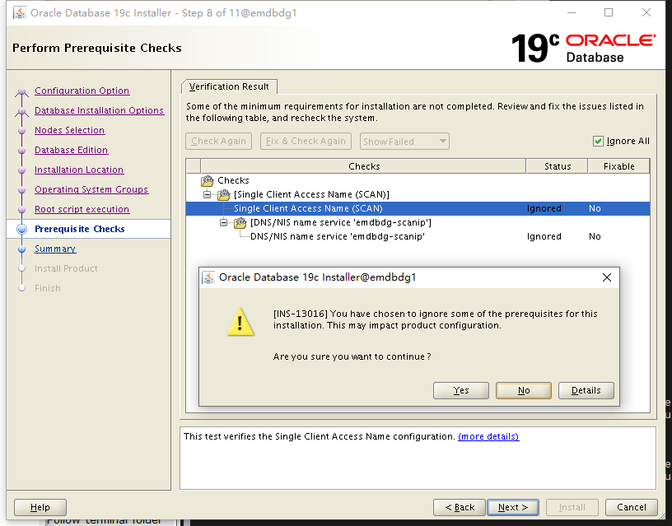Viewport: 672px width, 526px height.
Task: Select the root Checks tree node
Action: tap(233, 180)
